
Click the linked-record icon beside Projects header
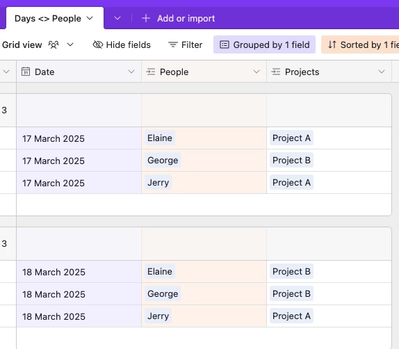click(275, 72)
